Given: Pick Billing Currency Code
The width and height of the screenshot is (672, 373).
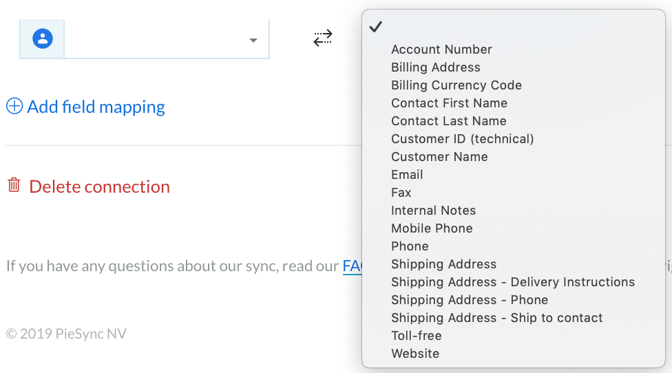Looking at the screenshot, I should 456,85.
